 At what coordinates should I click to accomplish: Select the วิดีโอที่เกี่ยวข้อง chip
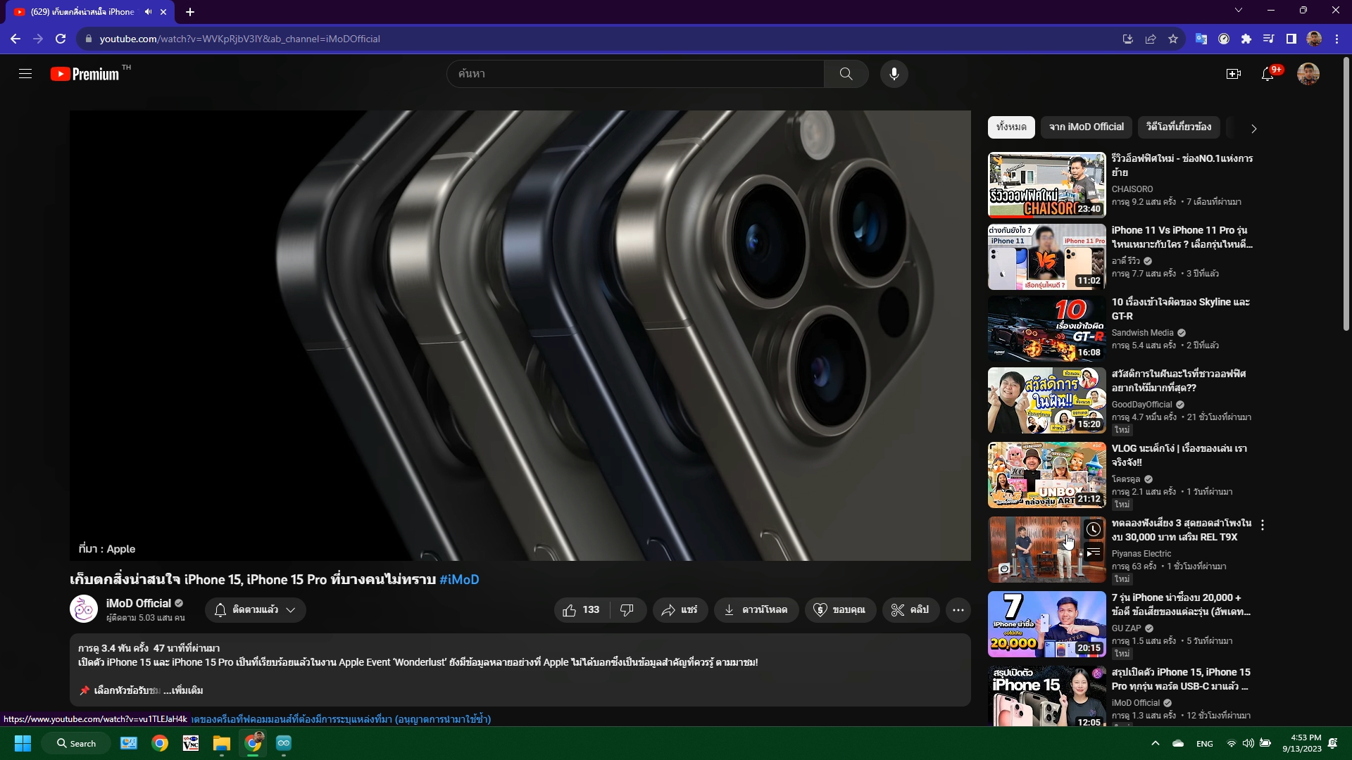coord(1179,127)
